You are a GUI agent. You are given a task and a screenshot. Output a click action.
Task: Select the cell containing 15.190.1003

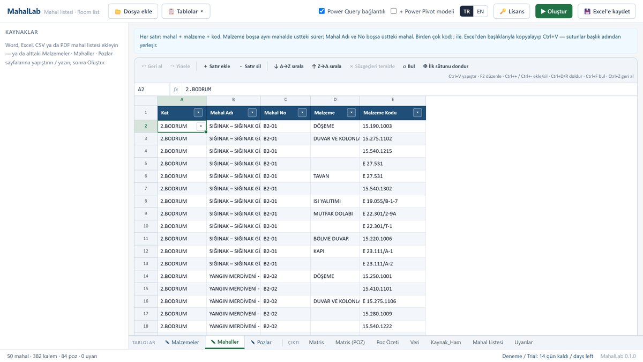tap(393, 126)
